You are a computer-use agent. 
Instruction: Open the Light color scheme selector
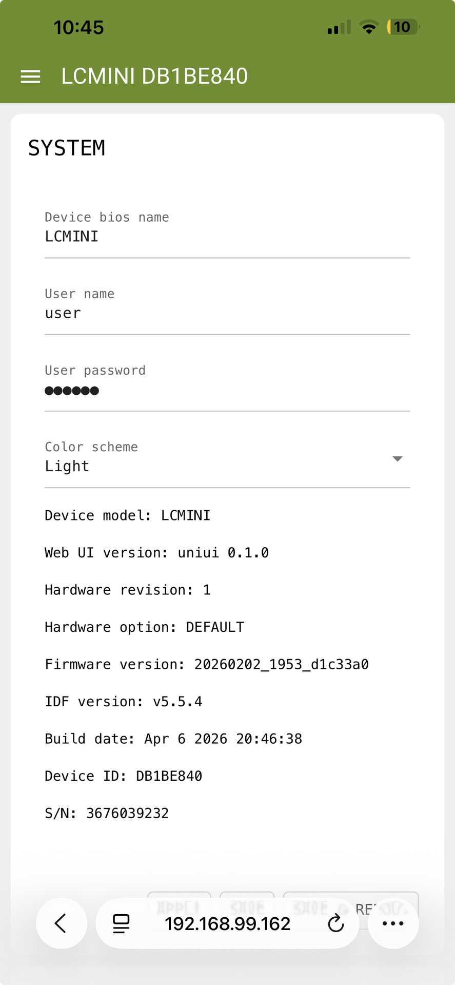[x=227, y=458]
